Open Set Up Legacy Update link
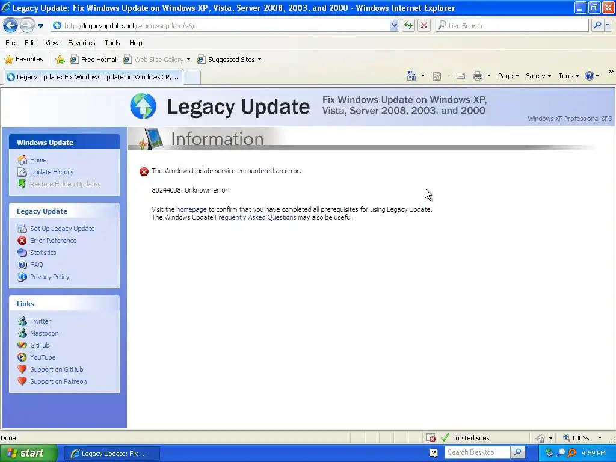The width and height of the screenshot is (616, 462). coord(62,229)
